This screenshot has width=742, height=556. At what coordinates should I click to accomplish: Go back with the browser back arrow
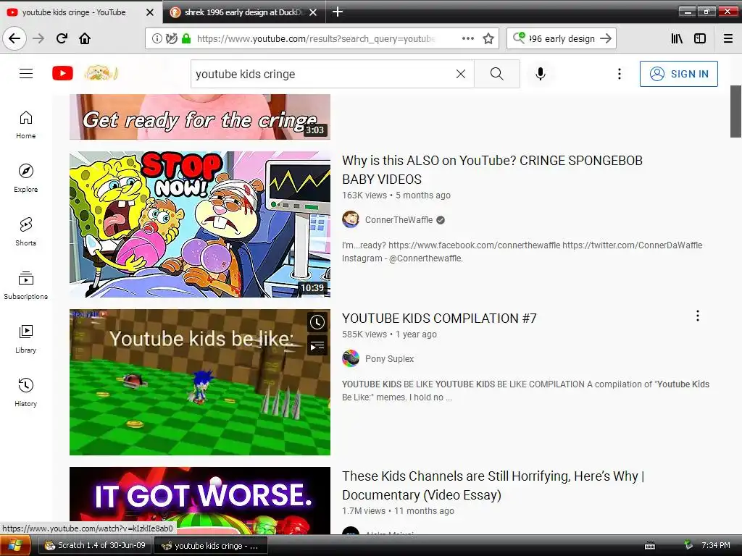[14, 38]
